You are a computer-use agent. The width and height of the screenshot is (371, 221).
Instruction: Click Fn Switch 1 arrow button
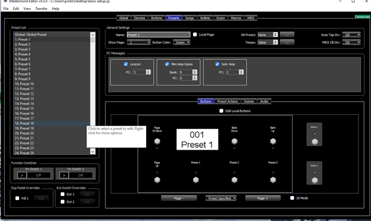tap(22, 175)
